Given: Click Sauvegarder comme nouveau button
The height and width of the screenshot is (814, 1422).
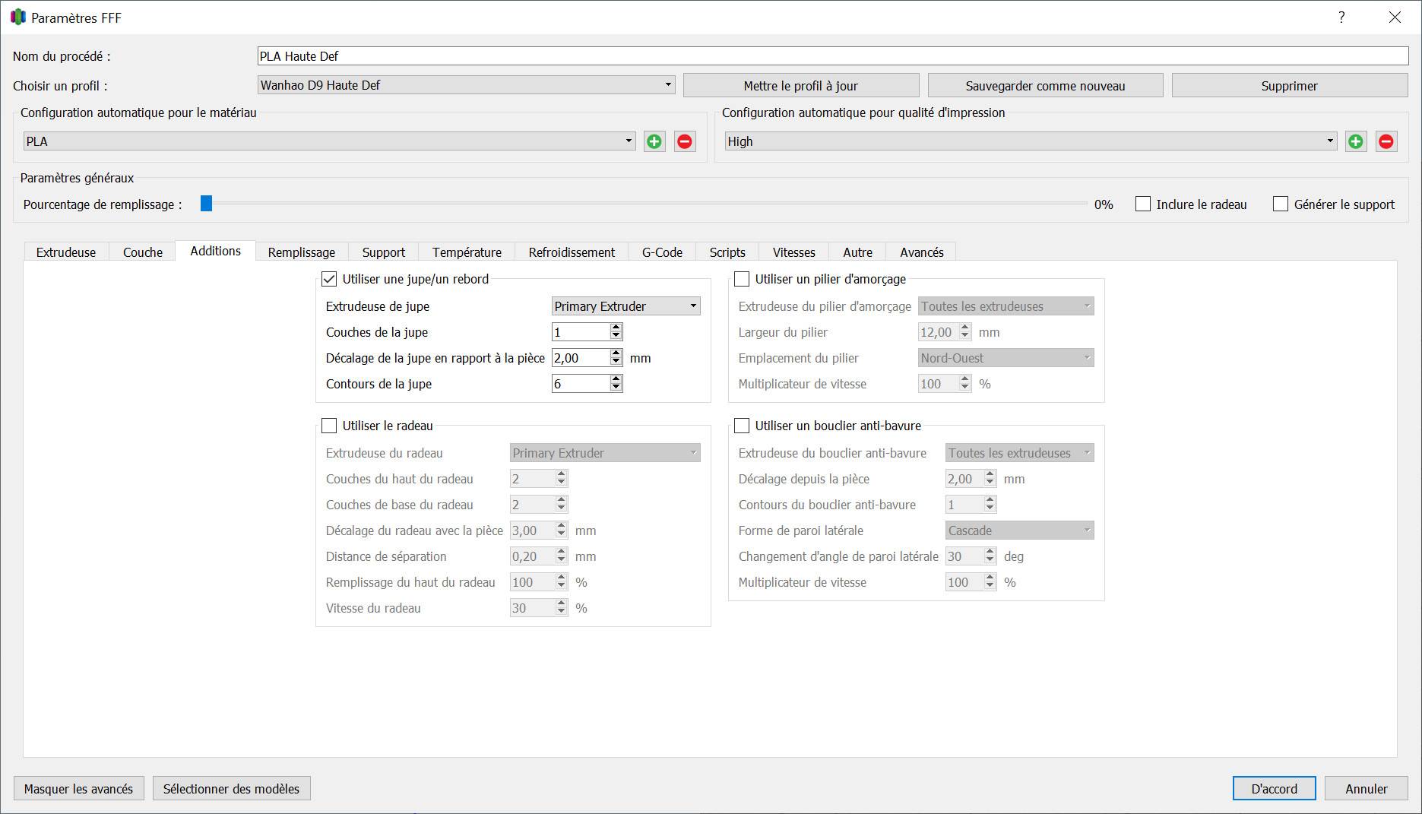Looking at the screenshot, I should 1045,86.
